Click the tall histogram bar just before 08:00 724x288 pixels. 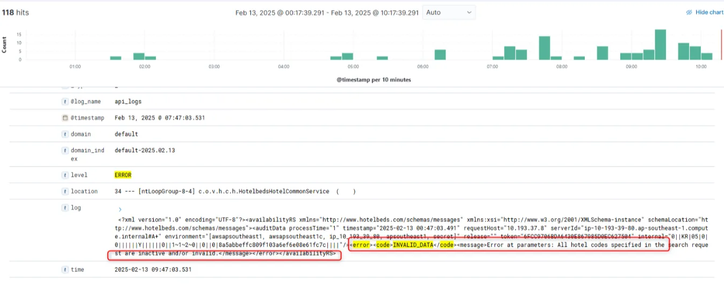pos(544,48)
